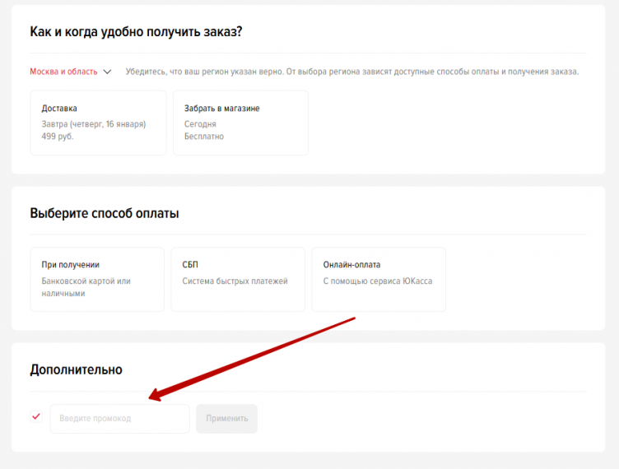Click the Выберите способ оплаты heading
The height and width of the screenshot is (469, 619).
[105, 213]
